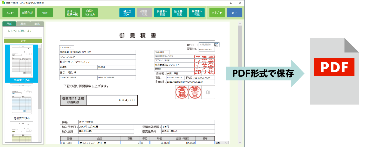Click the ○○パレス32X address field
This screenshot has height=147, width=370.
(x=98, y=57)
